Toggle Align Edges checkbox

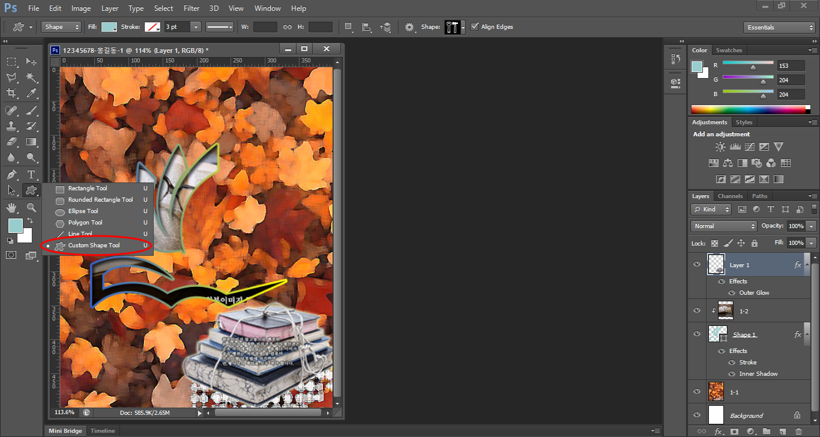click(x=475, y=26)
